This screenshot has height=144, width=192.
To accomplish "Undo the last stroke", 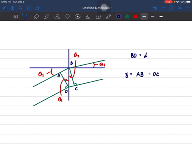I will pyautogui.click(x=155, y=8).
